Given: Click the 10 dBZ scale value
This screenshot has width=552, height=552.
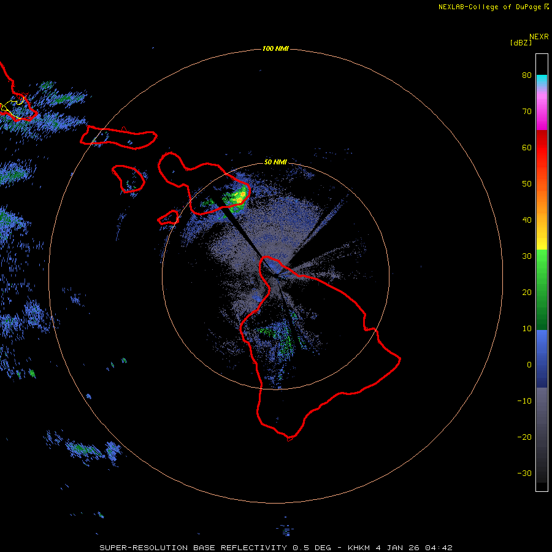Looking at the screenshot, I should [x=527, y=329].
